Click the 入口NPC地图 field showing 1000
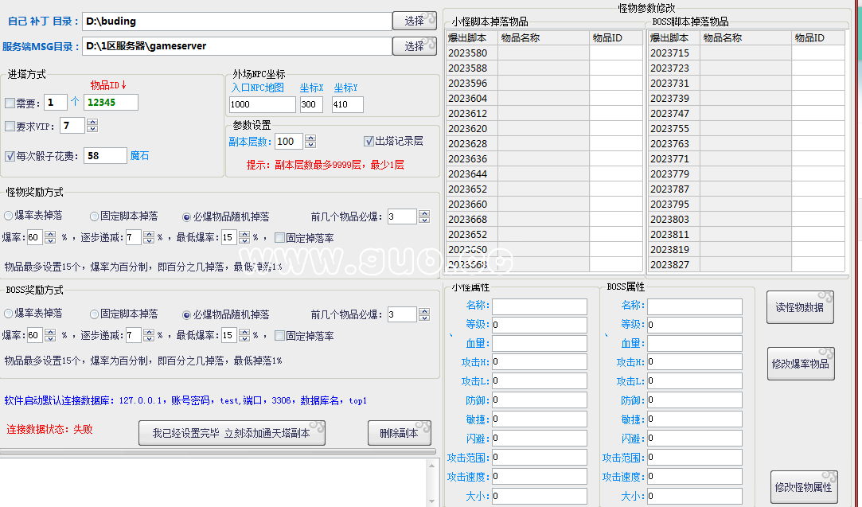 (x=262, y=105)
